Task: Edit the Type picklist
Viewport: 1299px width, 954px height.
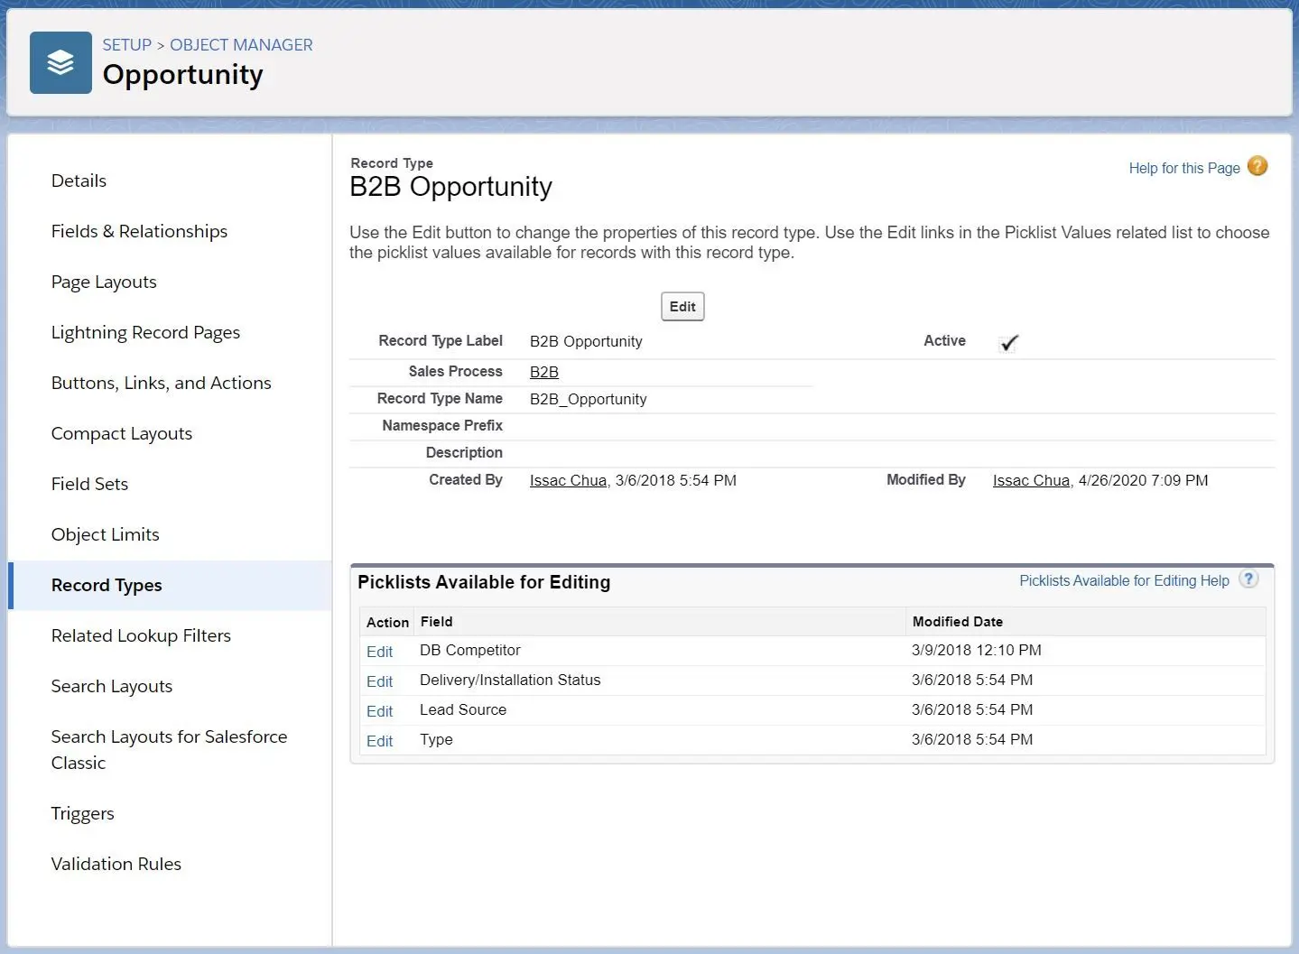Action: coord(379,741)
